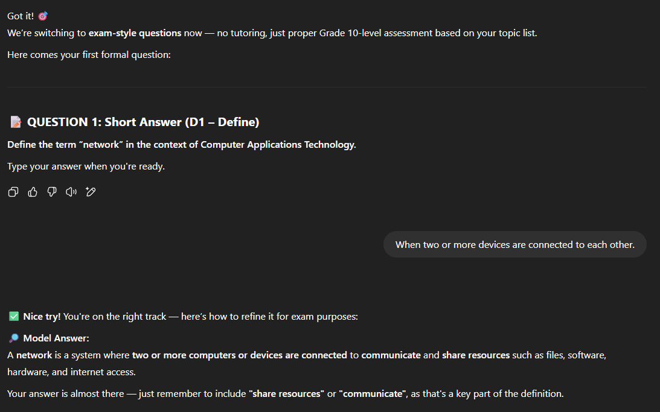Click the bold "Model Answer:" label
This screenshot has width=660, height=412.
point(56,338)
